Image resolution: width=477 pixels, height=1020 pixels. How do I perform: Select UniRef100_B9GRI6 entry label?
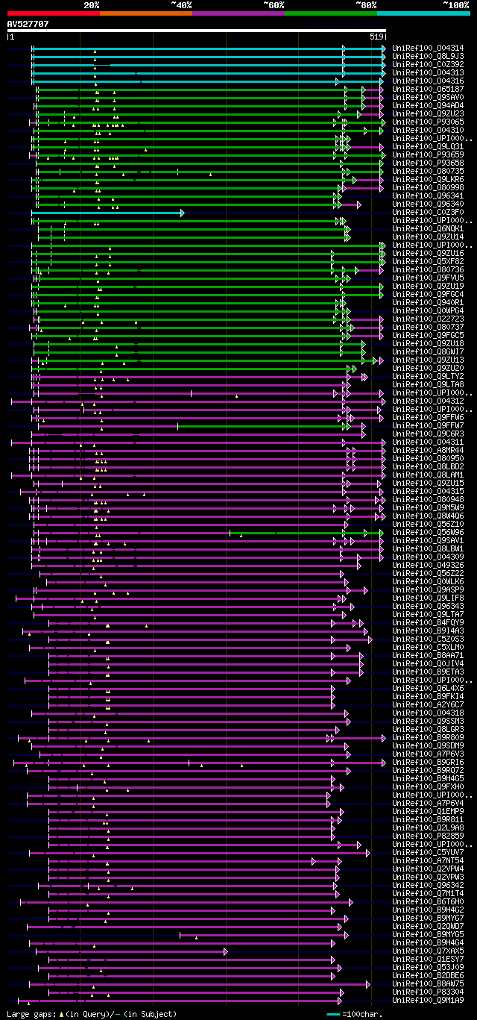click(x=428, y=762)
